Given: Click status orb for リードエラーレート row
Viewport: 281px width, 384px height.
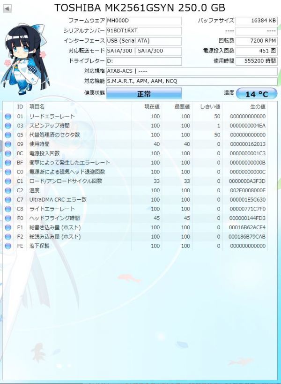Looking at the screenshot, I should (x=8, y=116).
